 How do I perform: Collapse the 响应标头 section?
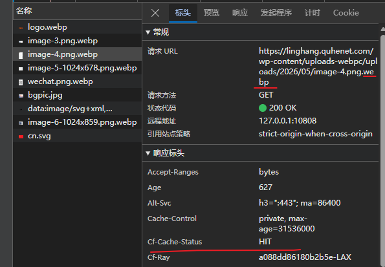point(148,153)
